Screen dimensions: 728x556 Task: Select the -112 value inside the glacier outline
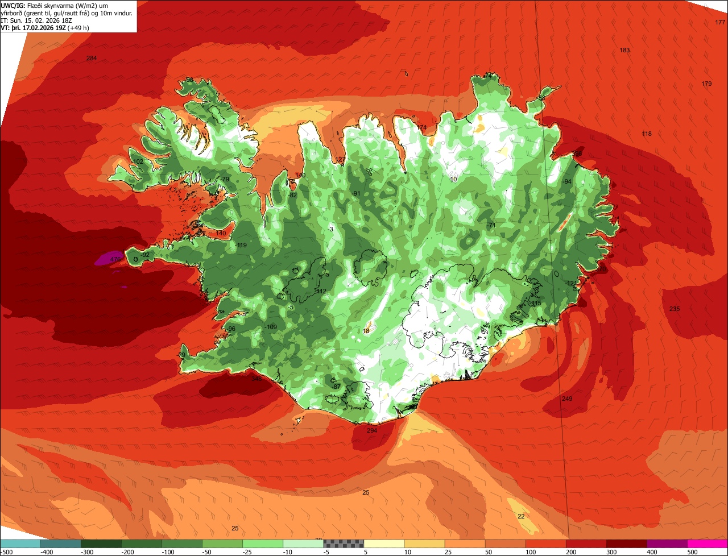pyautogui.click(x=321, y=291)
